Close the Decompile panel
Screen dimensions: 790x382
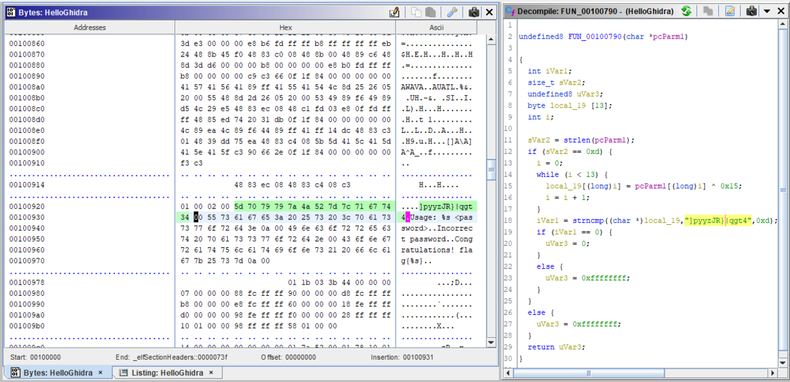[779, 11]
